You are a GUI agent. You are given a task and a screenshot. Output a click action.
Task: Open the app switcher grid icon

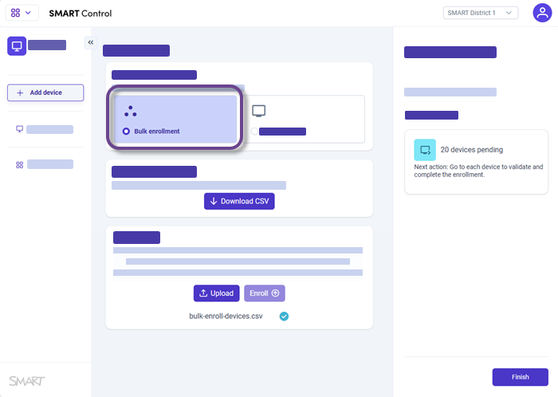coord(15,14)
